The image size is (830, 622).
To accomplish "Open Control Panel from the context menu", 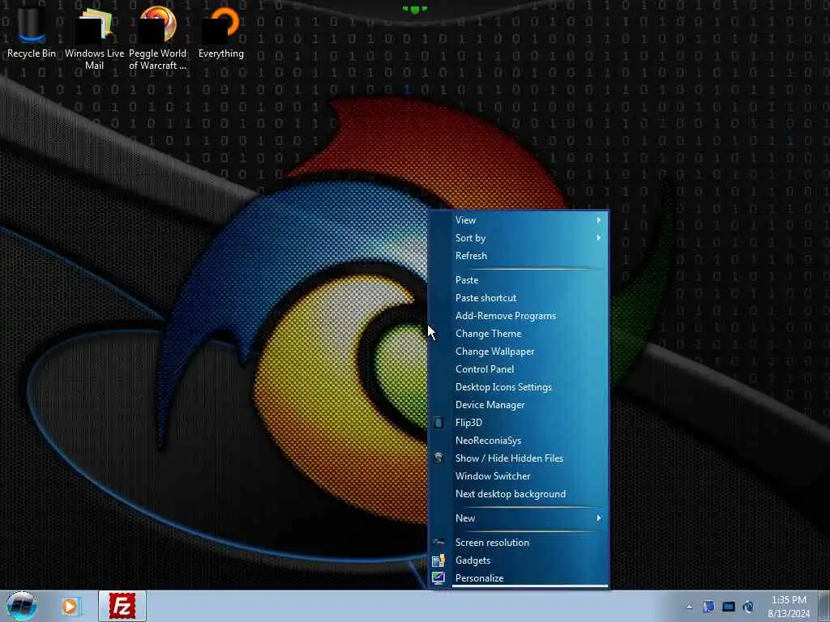I will [519, 369].
